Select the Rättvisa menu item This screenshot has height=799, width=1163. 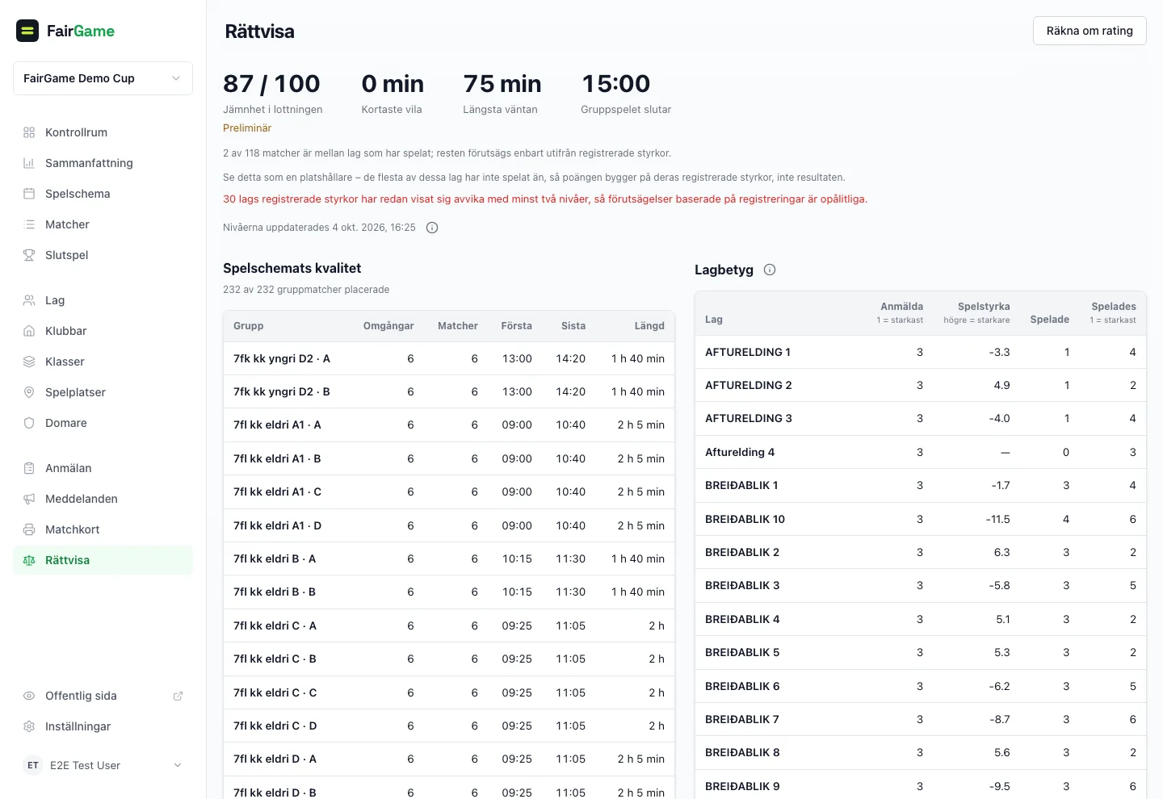coord(103,560)
